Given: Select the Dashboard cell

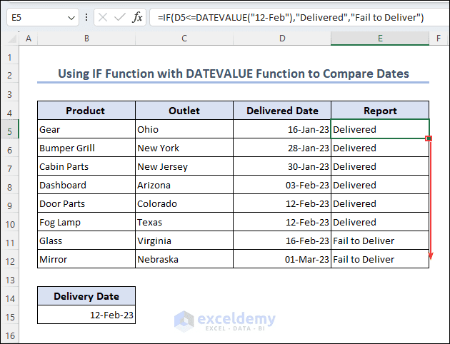Looking at the screenshot, I should [x=86, y=185].
